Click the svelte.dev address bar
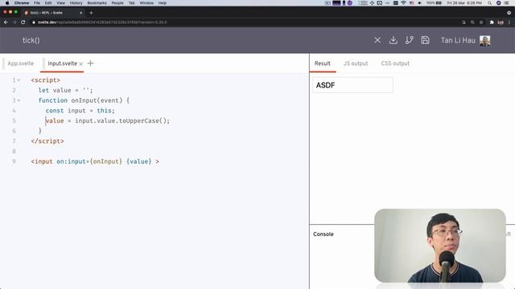 point(246,22)
